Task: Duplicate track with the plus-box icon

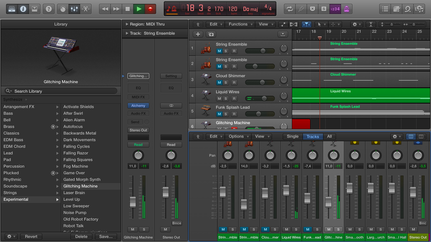Action: point(211,34)
